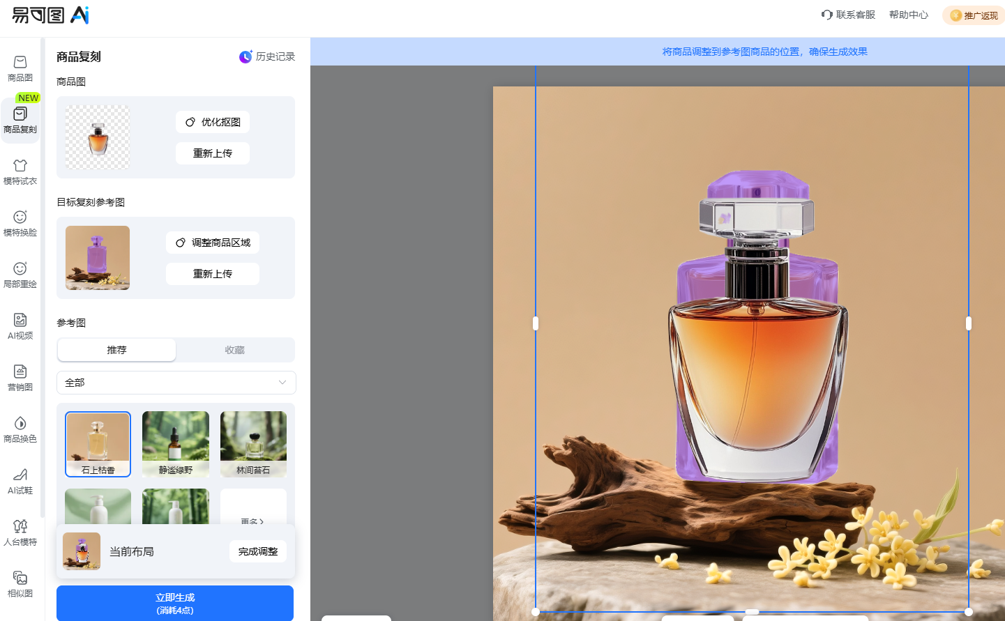Click the 优化抠图 button
This screenshot has height=621, width=1005.
213,122
